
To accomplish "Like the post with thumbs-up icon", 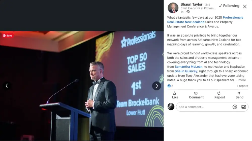I will click(x=175, y=95).
